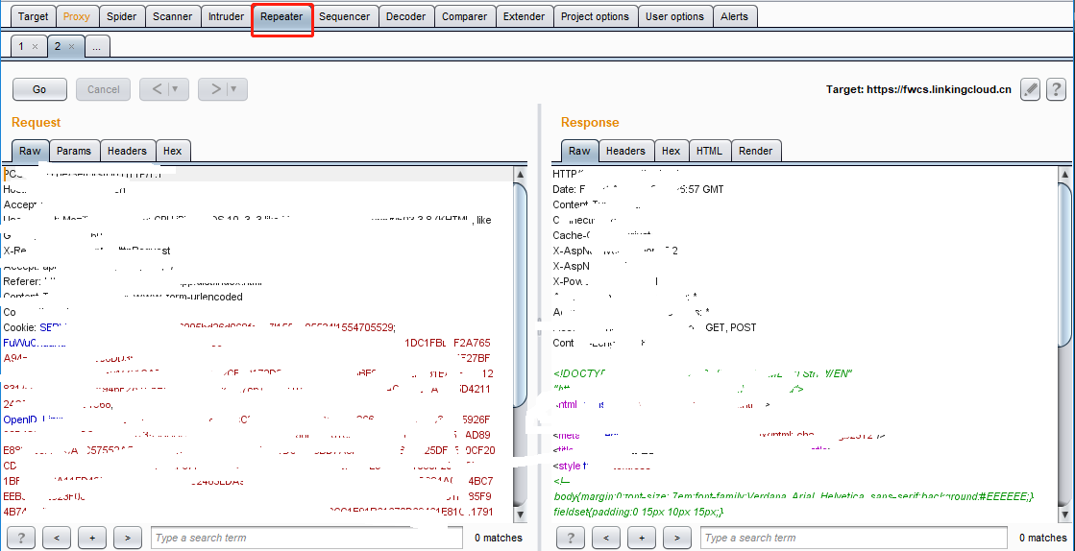The width and height of the screenshot is (1075, 551).
Task: Switch to the Intruder tab
Action: point(227,16)
